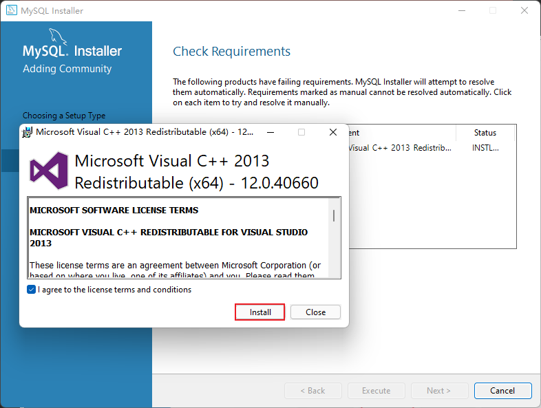Click 'MICROSOFT SOFTWARE LICENSE TERMS' heading text
The height and width of the screenshot is (408, 541).
coord(114,211)
